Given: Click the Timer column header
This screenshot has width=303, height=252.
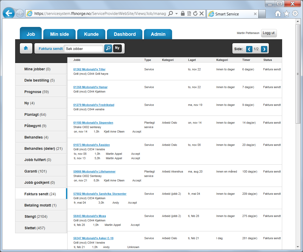Looking at the screenshot, I should click(246, 60).
